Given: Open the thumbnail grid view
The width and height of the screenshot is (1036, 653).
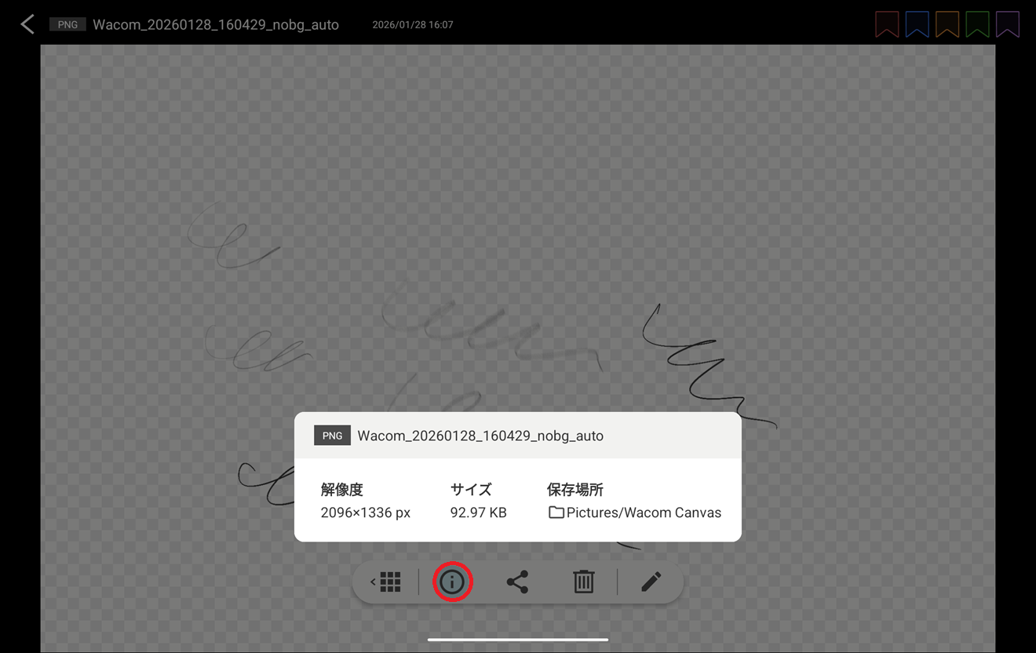Looking at the screenshot, I should tap(386, 582).
